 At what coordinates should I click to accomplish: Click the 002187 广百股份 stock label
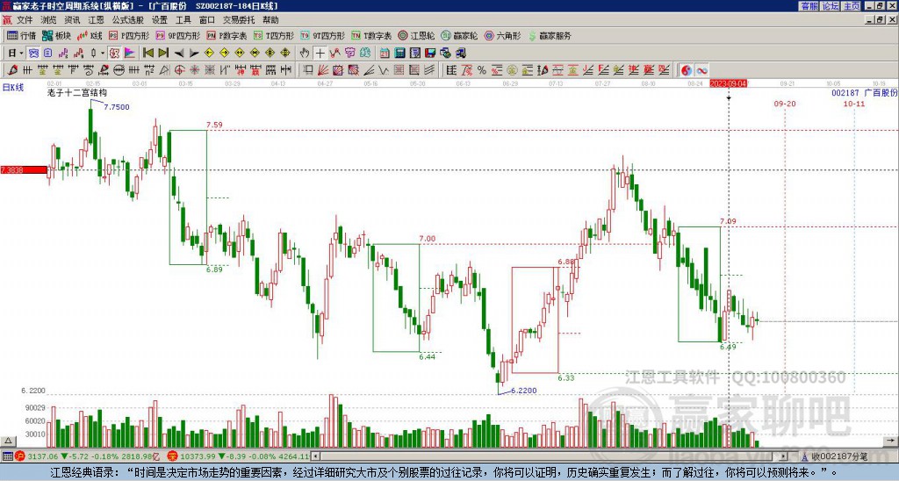point(865,93)
